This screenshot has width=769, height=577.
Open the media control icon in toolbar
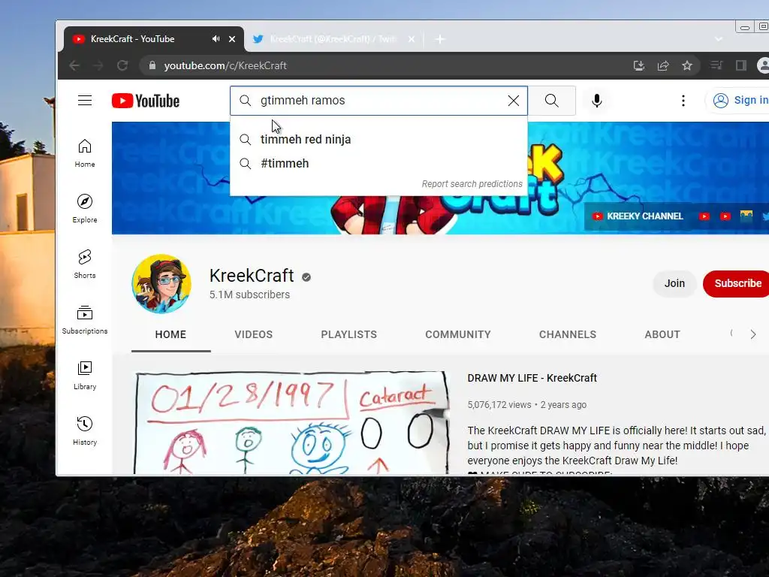716,65
